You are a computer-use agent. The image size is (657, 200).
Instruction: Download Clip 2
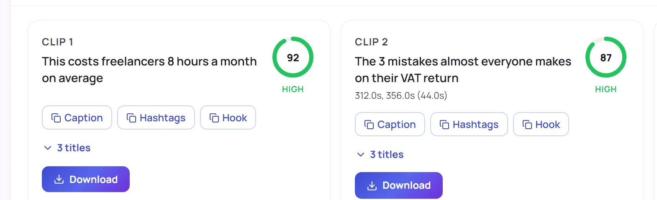[x=399, y=185]
